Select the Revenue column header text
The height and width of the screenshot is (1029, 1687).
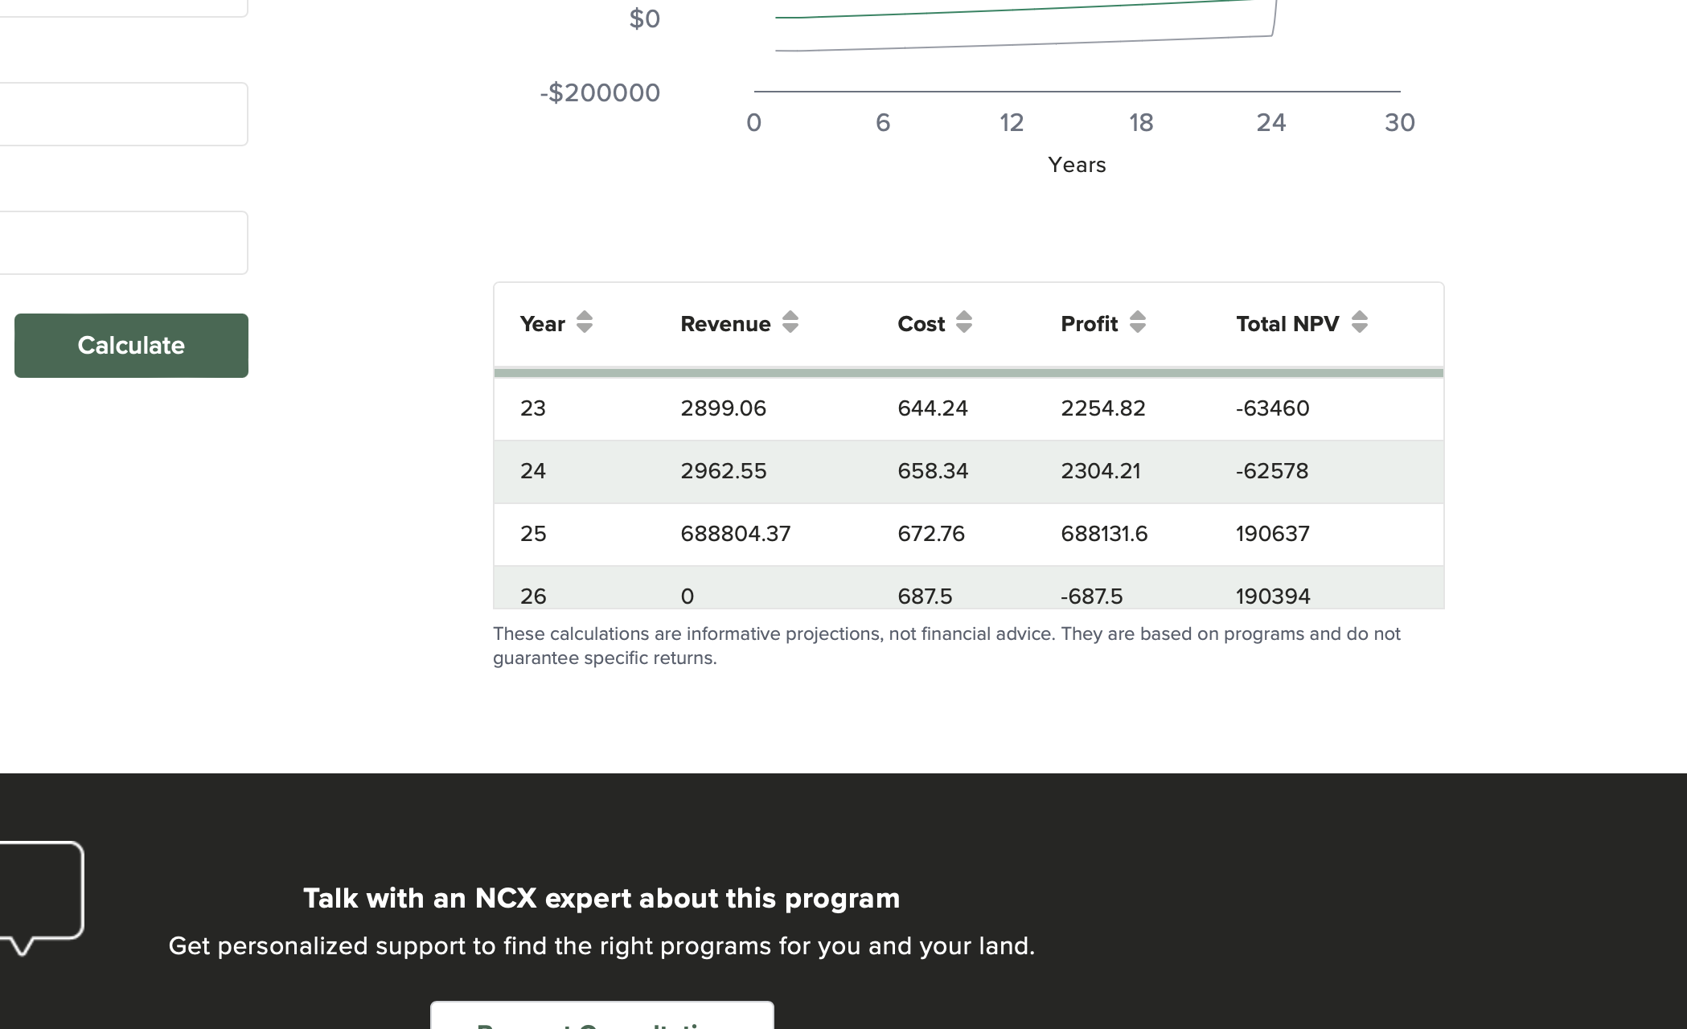click(x=725, y=324)
